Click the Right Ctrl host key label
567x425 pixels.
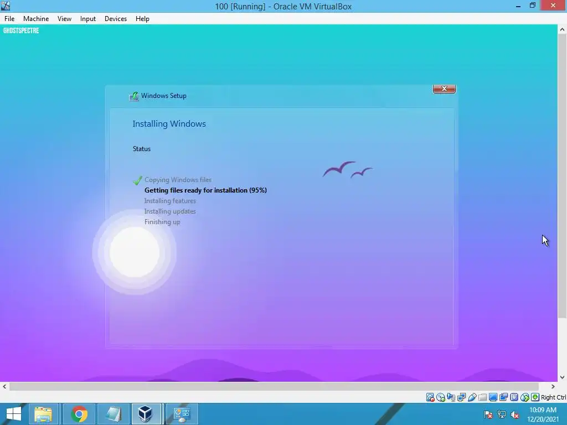click(x=553, y=397)
